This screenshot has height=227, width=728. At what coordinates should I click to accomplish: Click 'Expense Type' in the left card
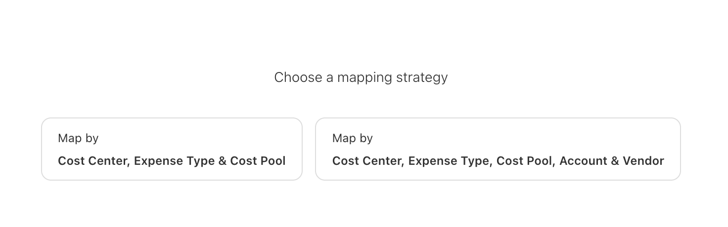(174, 161)
